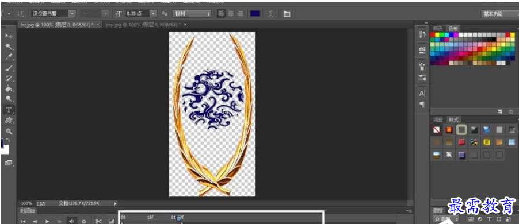The height and width of the screenshot is (224, 519).
Task: Open the Character panel icon
Action: pos(422,94)
